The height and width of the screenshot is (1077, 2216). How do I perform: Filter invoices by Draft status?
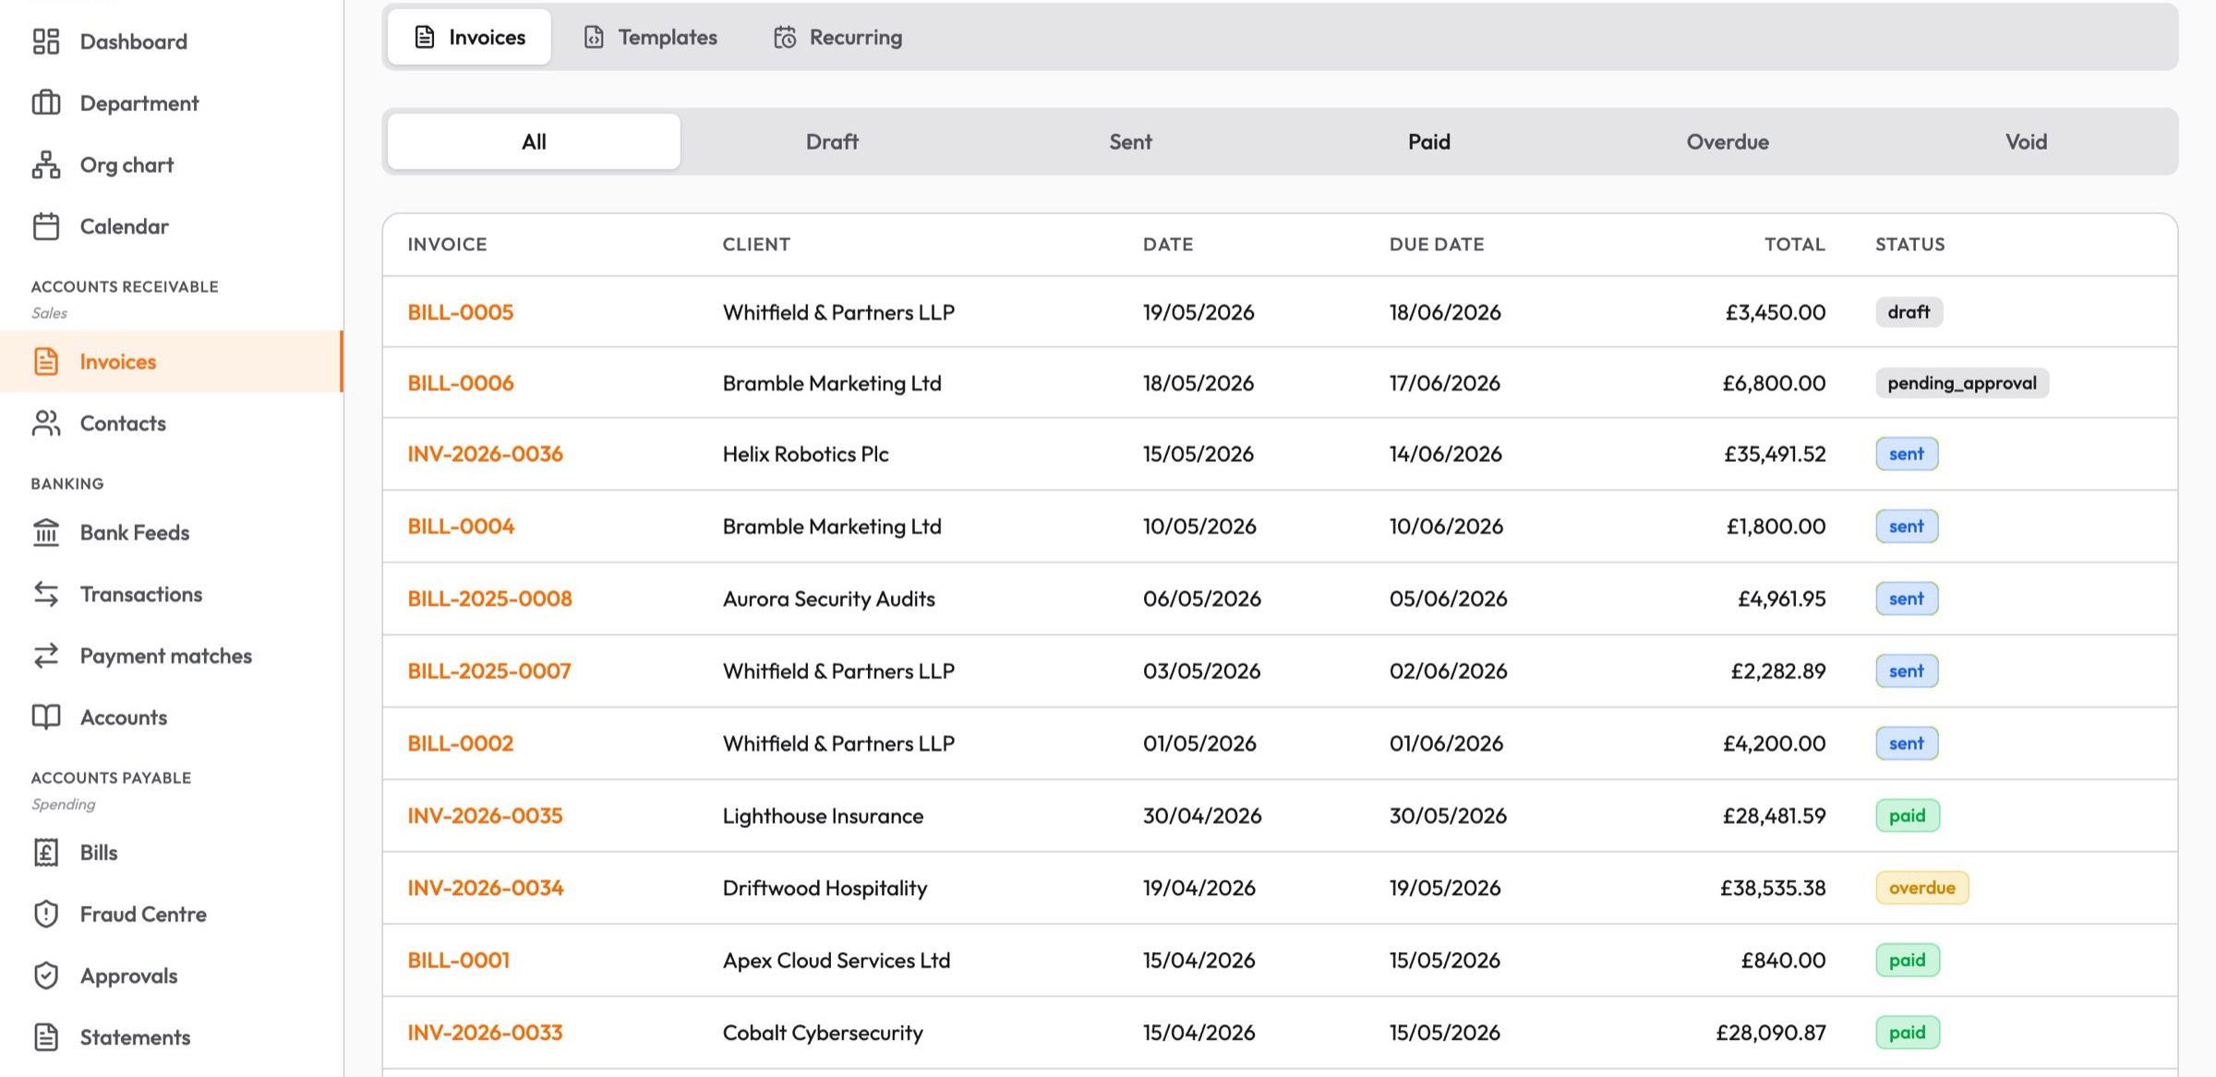click(832, 141)
